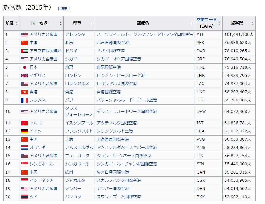
Task: Click the Japan flag icon
Action: 24,67
